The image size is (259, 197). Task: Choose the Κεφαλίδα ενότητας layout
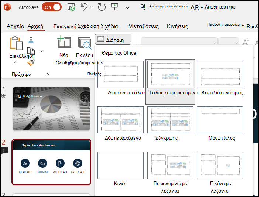220,74
